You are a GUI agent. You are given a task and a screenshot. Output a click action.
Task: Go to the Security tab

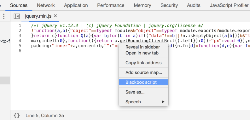[169, 5]
